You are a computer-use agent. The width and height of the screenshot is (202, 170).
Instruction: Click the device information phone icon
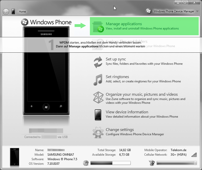(x=98, y=115)
